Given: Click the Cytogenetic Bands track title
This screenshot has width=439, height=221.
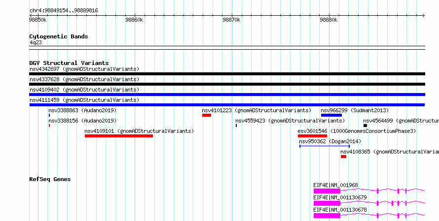Looking at the screenshot, I should (x=59, y=36).
